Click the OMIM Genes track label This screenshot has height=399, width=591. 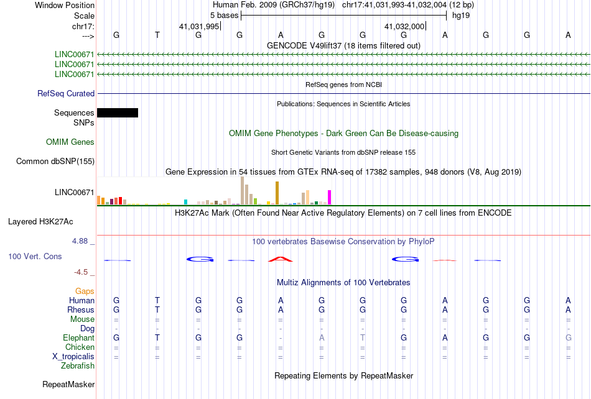(70, 142)
